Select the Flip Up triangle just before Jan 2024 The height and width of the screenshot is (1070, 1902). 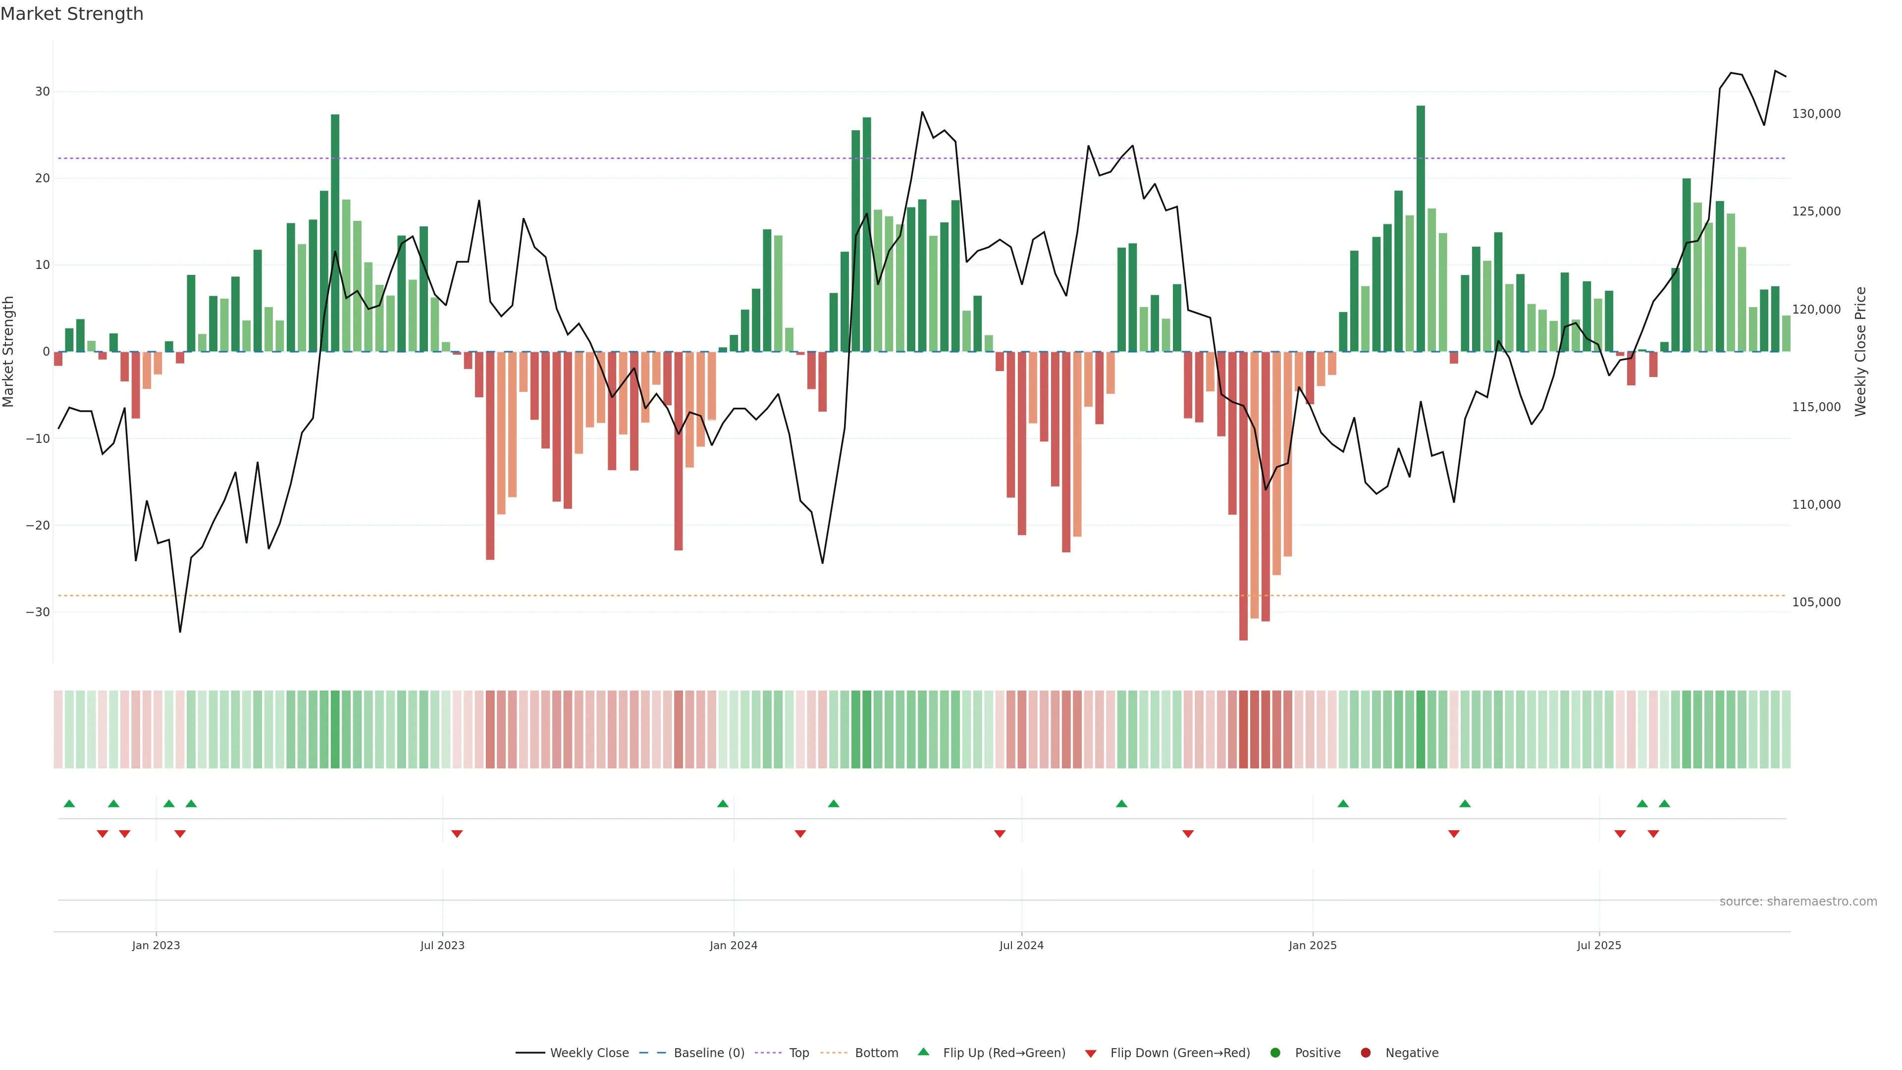tap(723, 803)
